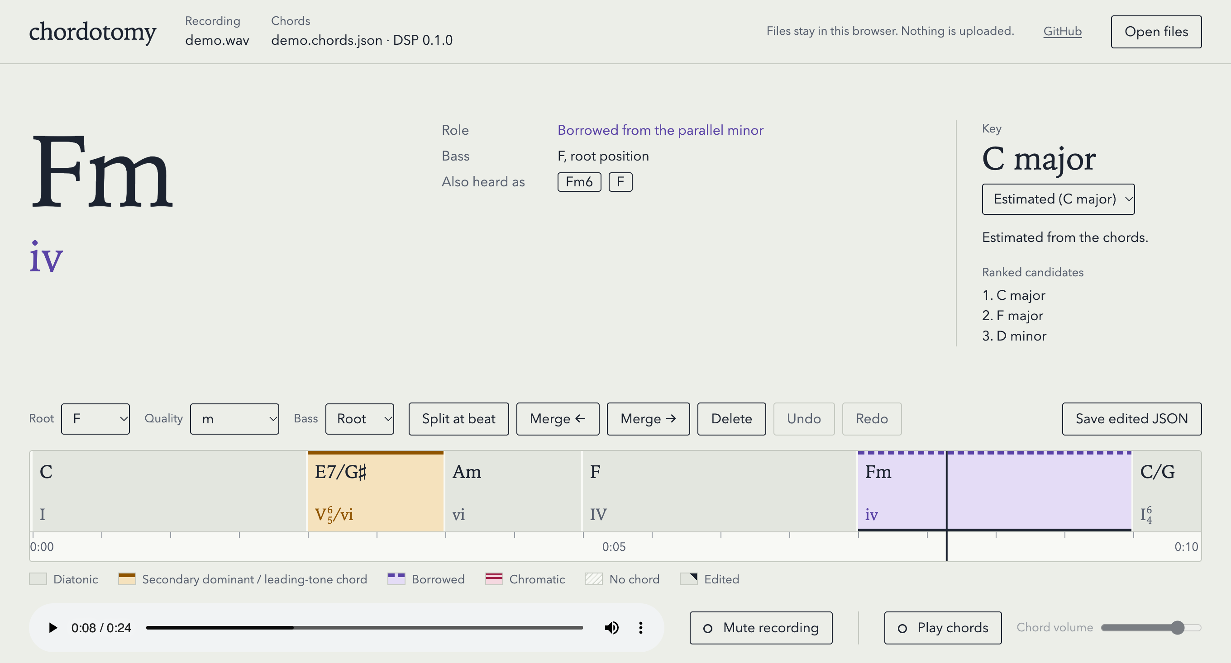Play the audio recording
Image resolution: width=1231 pixels, height=663 pixels.
53,628
